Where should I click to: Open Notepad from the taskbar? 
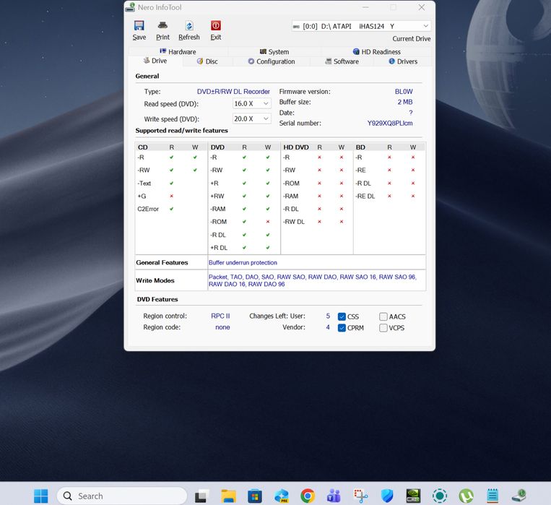(493, 496)
